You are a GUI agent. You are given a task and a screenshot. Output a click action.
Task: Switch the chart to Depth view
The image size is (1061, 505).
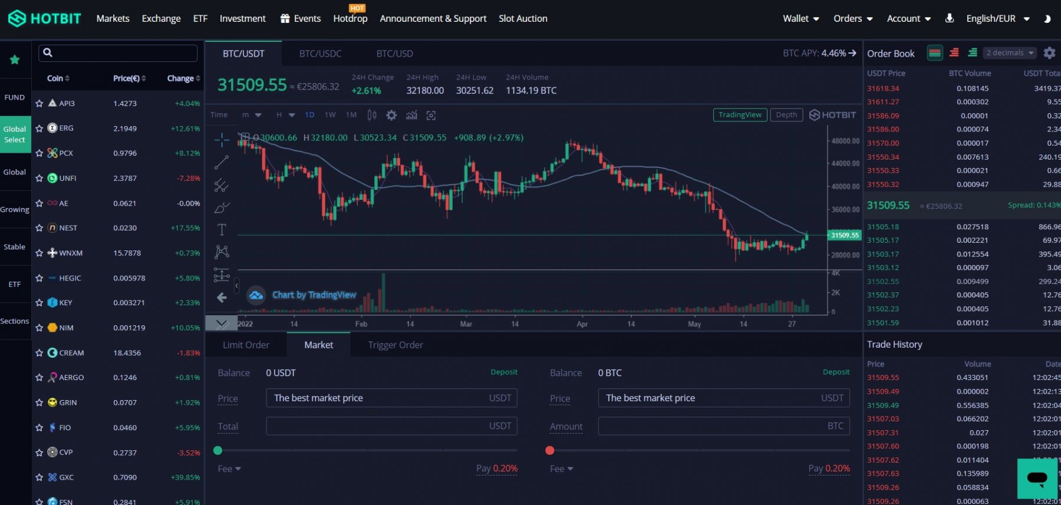pos(786,115)
